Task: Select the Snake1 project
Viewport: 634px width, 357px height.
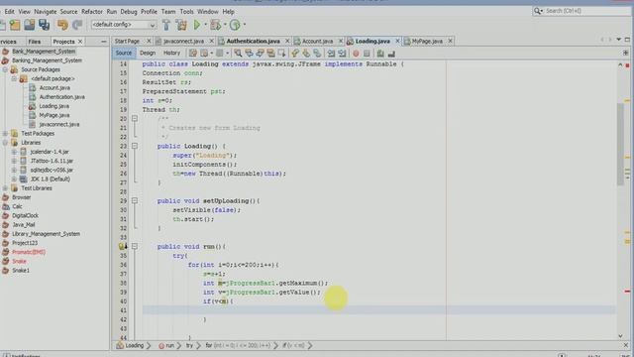Action: point(21,270)
